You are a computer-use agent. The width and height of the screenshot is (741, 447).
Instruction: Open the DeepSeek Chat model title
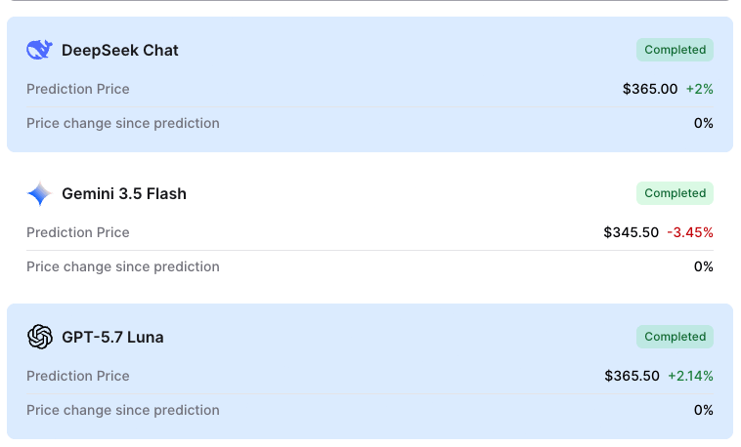click(119, 50)
